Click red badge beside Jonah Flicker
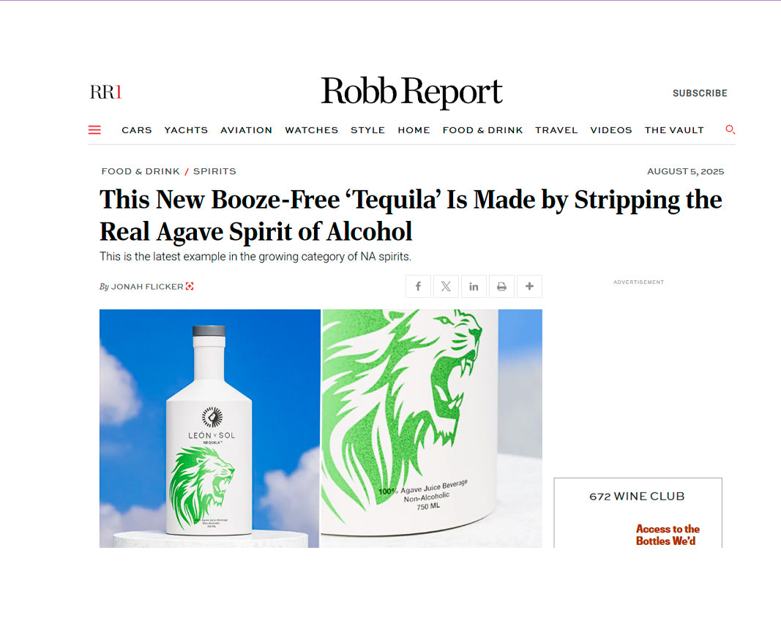The height and width of the screenshot is (632, 781). [190, 286]
